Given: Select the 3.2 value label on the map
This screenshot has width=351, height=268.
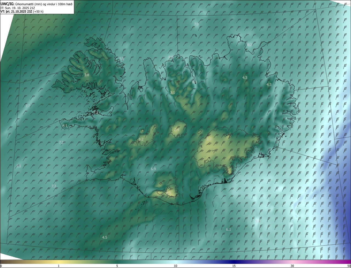Looking at the screenshot, I should coord(141,139).
